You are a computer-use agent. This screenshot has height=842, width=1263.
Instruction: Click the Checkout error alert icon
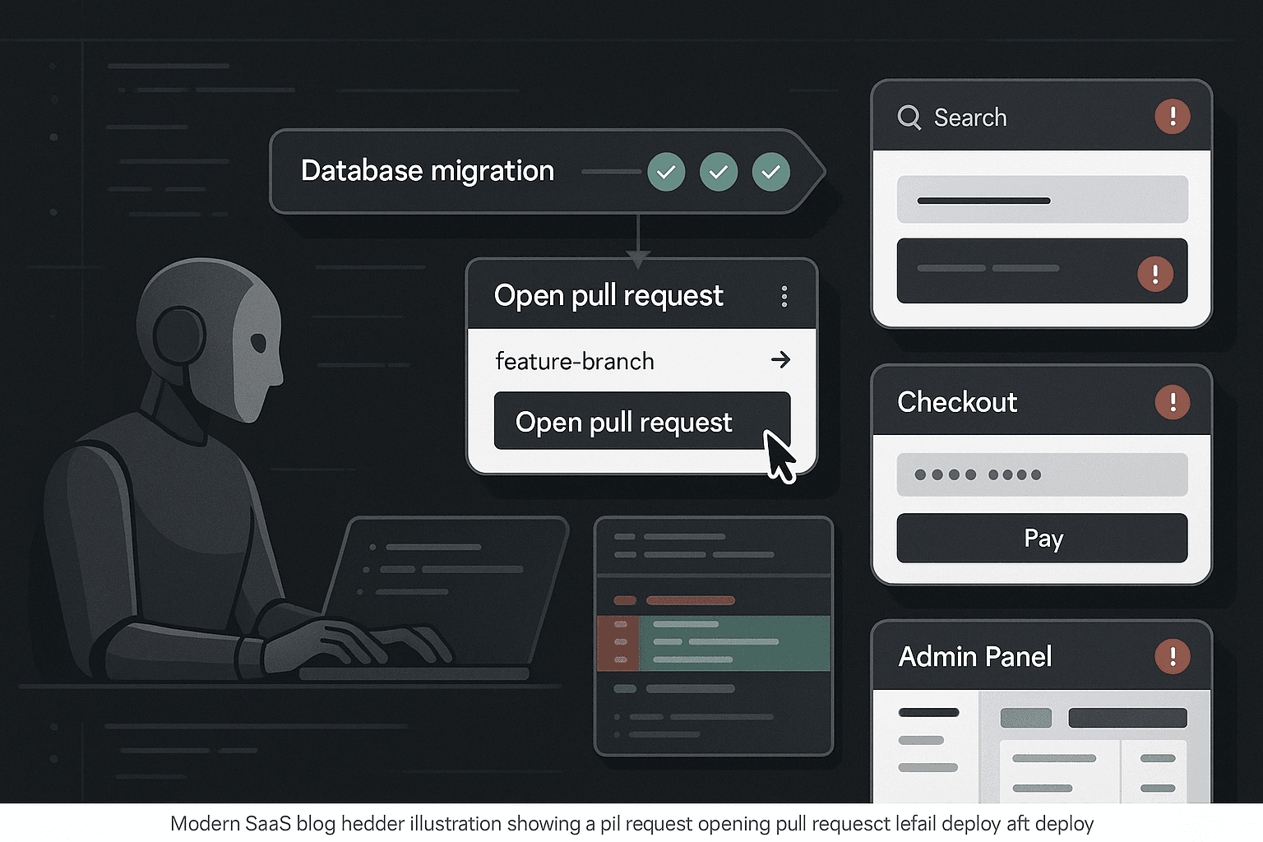[1173, 402]
